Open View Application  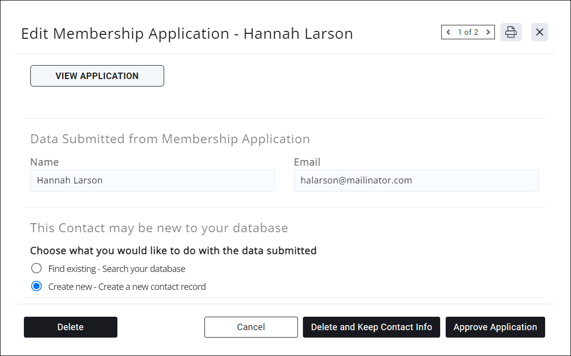point(97,76)
